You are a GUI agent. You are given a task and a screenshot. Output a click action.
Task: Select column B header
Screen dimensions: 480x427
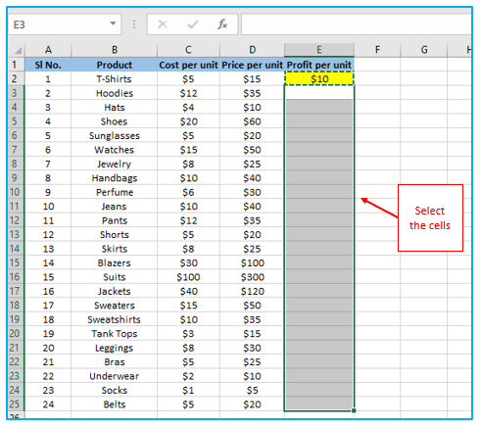[x=115, y=50]
